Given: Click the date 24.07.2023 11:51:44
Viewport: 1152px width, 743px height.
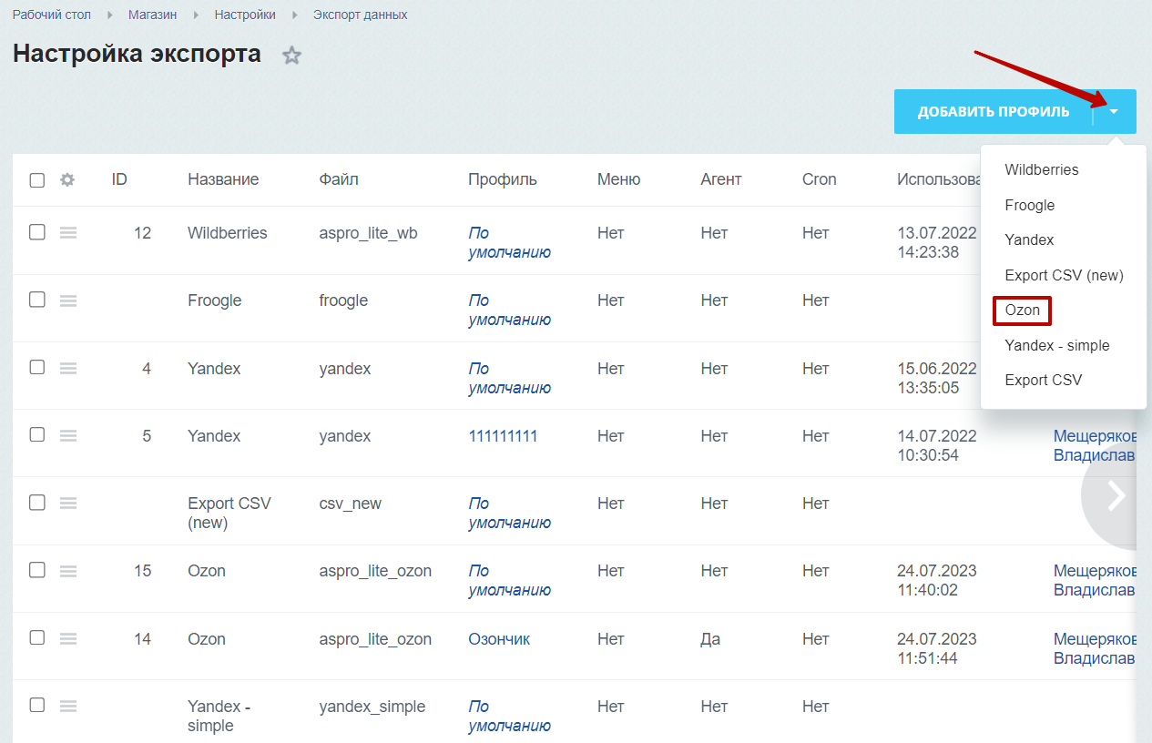Looking at the screenshot, I should [937, 648].
